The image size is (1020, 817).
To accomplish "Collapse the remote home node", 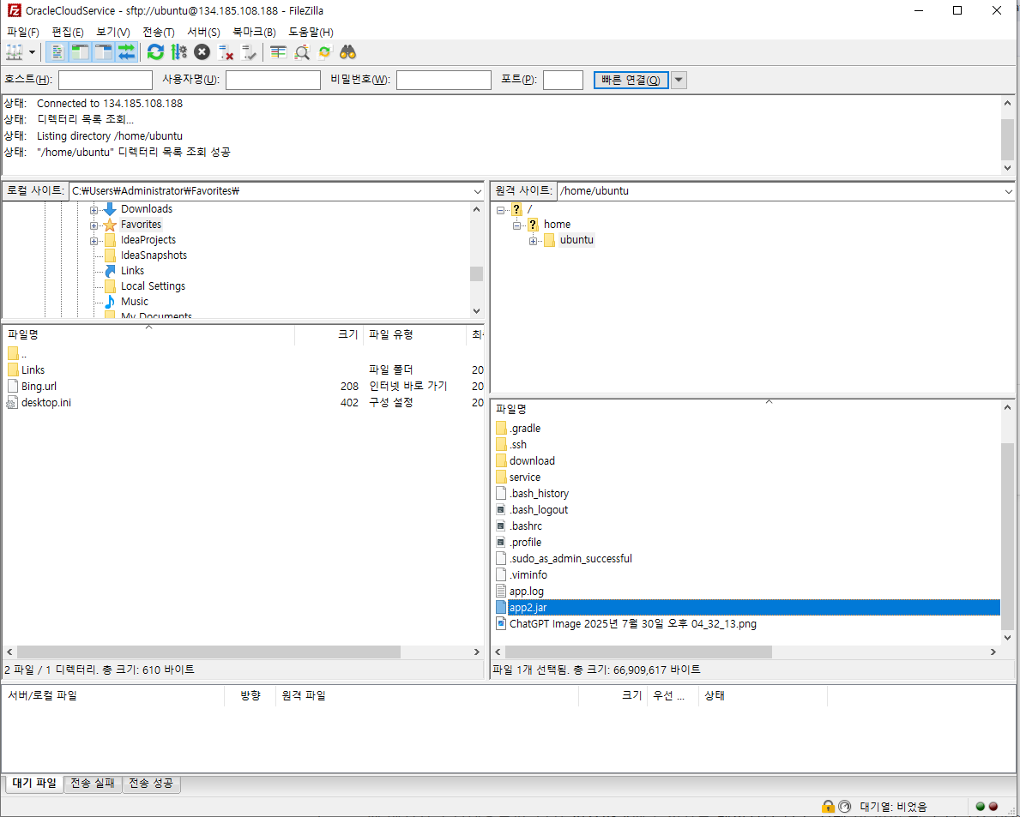I will coord(516,225).
